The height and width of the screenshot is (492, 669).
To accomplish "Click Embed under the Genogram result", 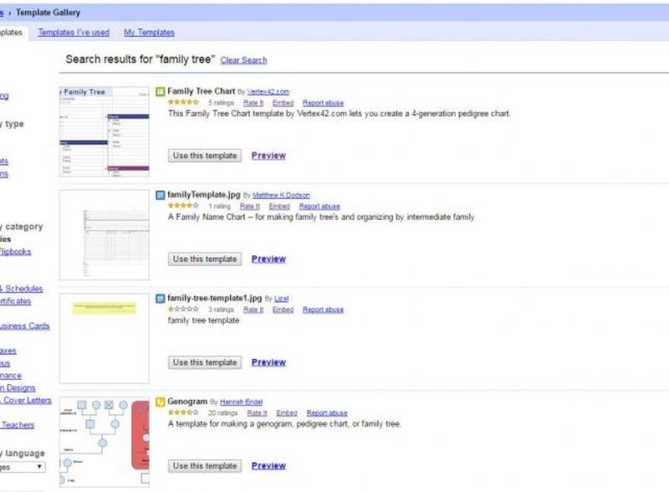I will 287,413.
